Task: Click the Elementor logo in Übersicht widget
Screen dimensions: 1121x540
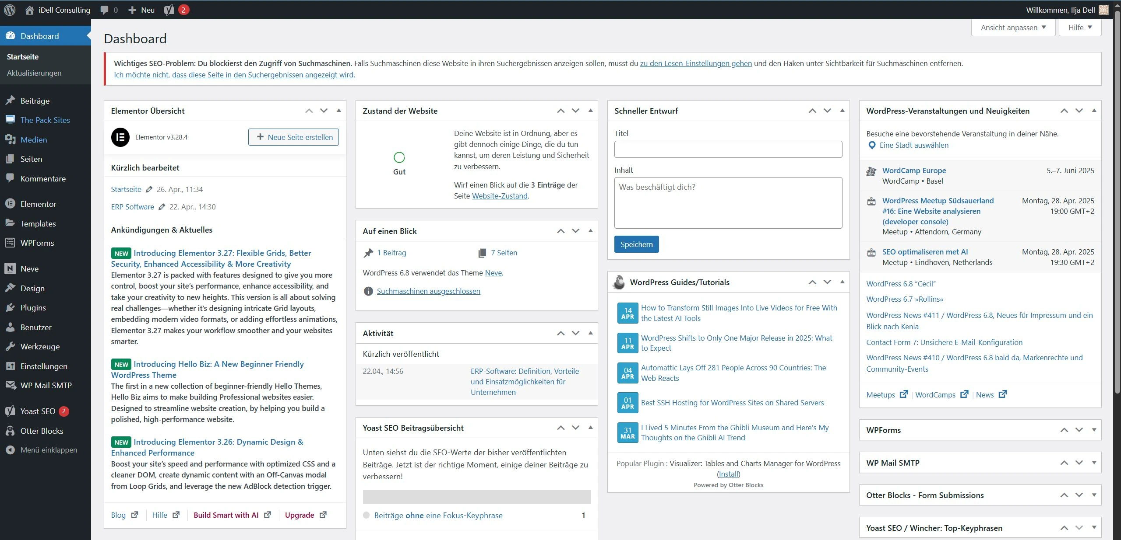Action: (x=120, y=137)
